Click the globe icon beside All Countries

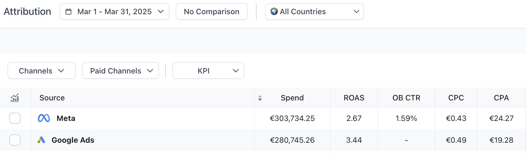[x=274, y=11]
